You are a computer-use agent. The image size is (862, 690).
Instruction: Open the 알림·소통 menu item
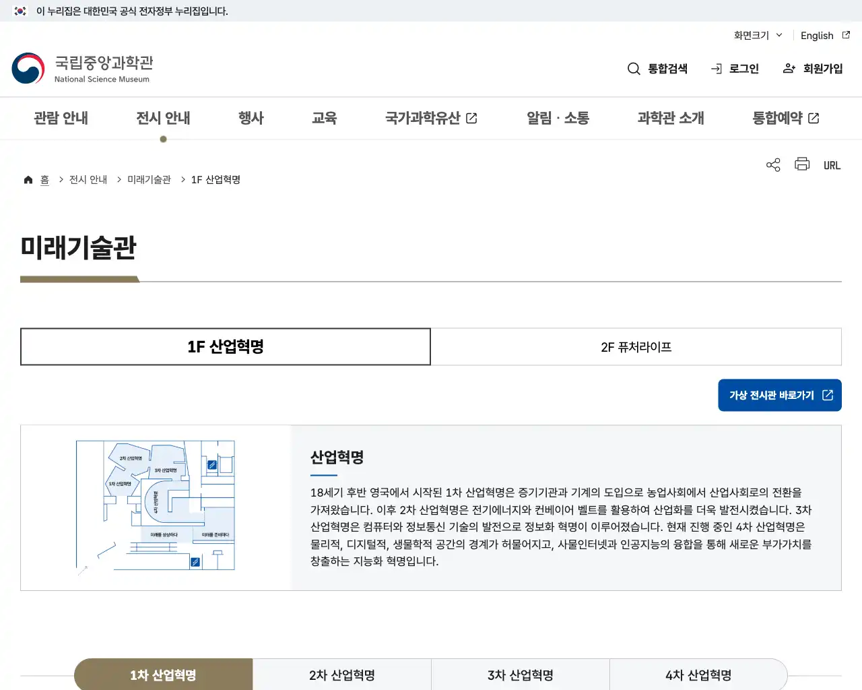(x=558, y=118)
